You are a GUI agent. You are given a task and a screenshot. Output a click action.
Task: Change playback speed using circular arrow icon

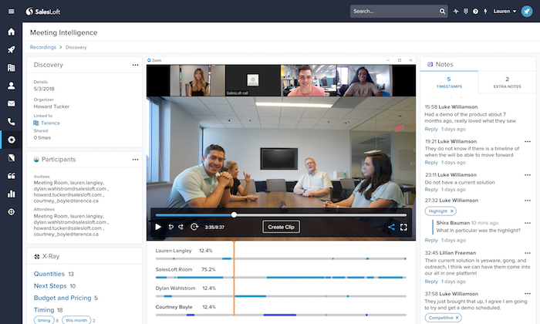[194, 227]
